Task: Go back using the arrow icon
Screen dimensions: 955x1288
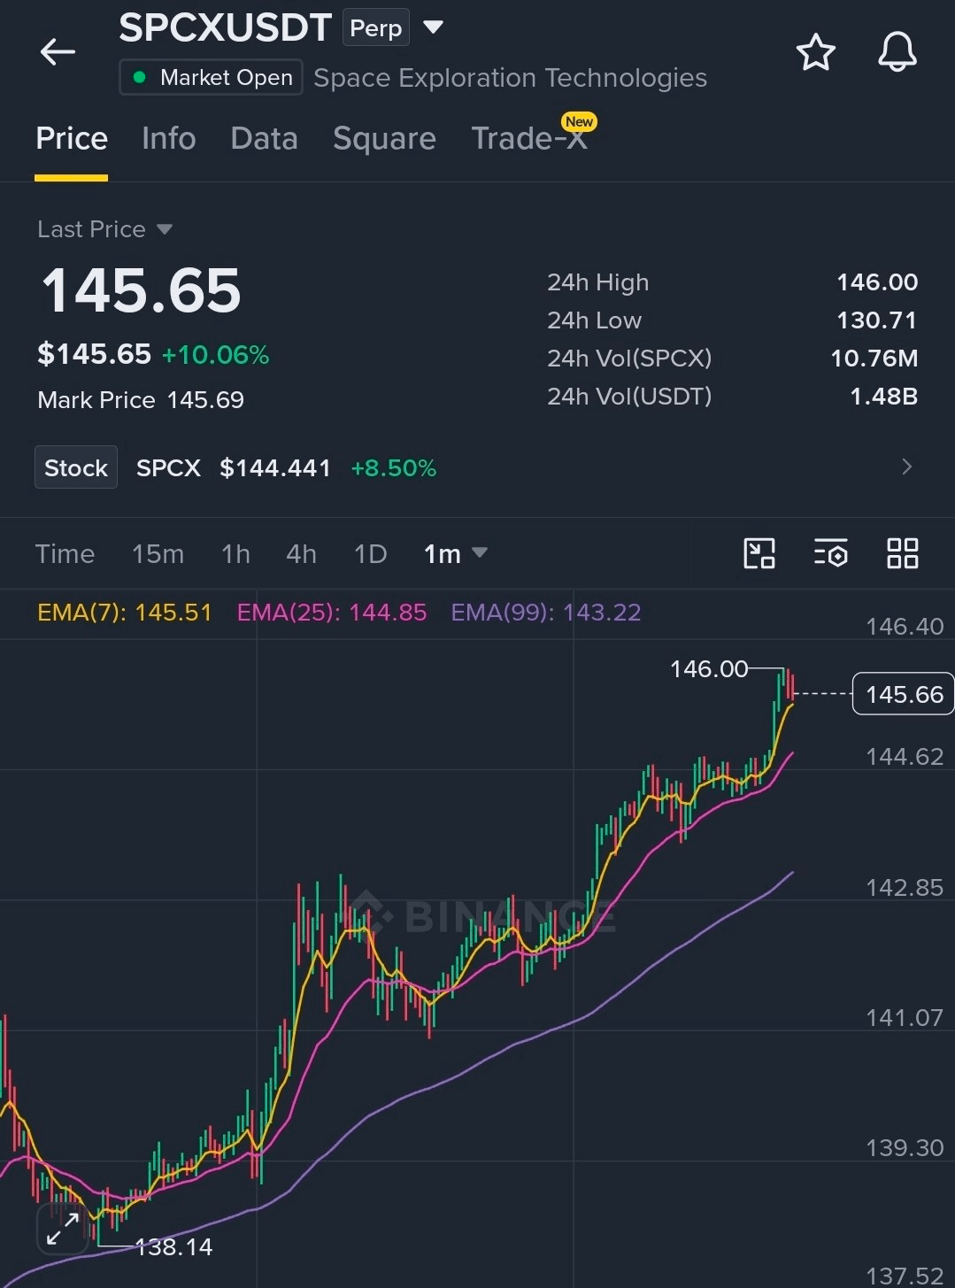Action: click(x=58, y=52)
